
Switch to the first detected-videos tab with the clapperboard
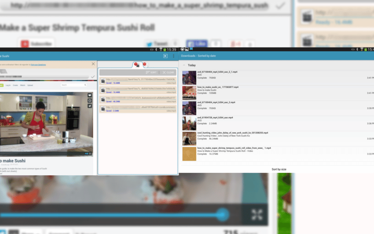click(137, 65)
